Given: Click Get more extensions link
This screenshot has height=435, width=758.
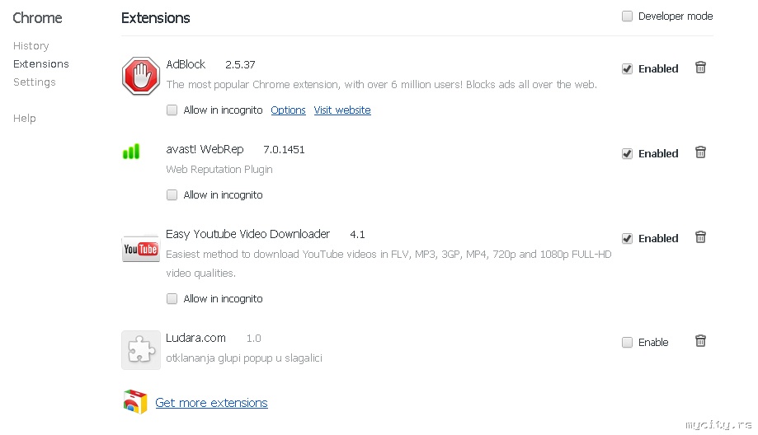Looking at the screenshot, I should point(211,403).
